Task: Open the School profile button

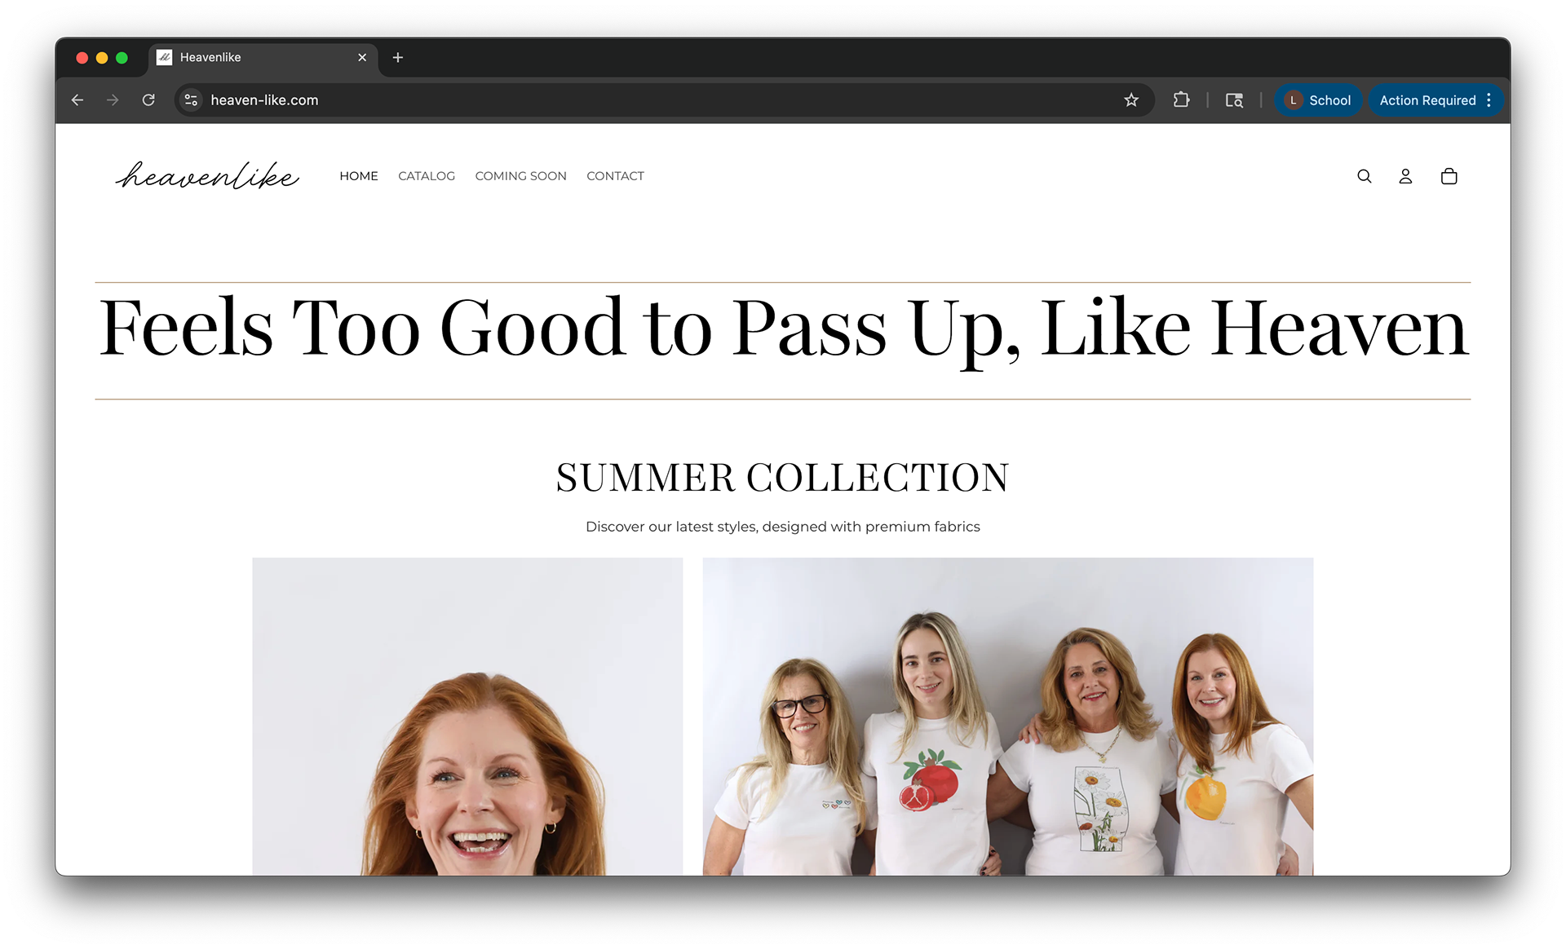Action: [1318, 100]
